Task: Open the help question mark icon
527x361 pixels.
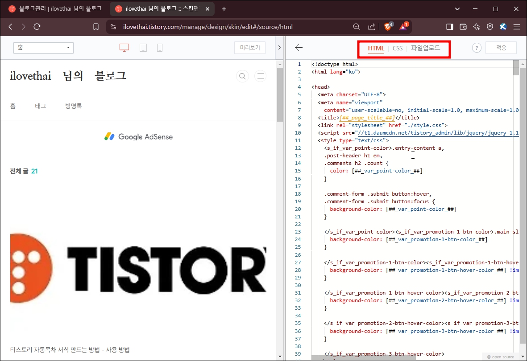Action: pyautogui.click(x=477, y=48)
